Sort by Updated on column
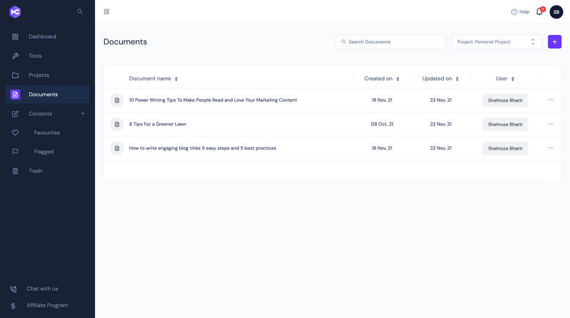 point(440,79)
